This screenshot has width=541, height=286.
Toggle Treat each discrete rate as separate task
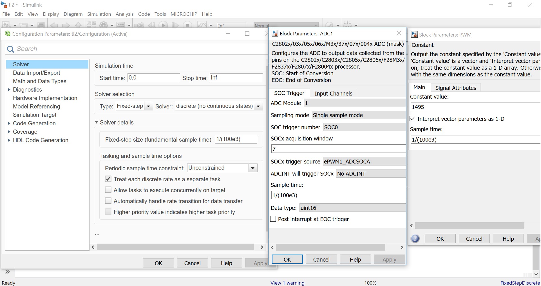pyautogui.click(x=108, y=179)
